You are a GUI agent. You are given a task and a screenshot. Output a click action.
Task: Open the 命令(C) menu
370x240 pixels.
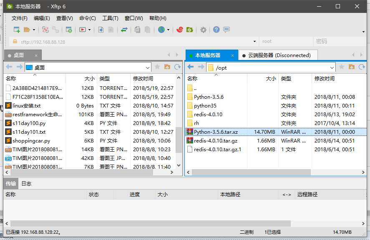click(x=87, y=18)
